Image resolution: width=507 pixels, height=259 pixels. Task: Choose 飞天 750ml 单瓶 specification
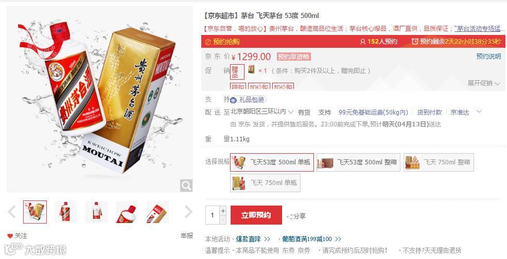265,183
